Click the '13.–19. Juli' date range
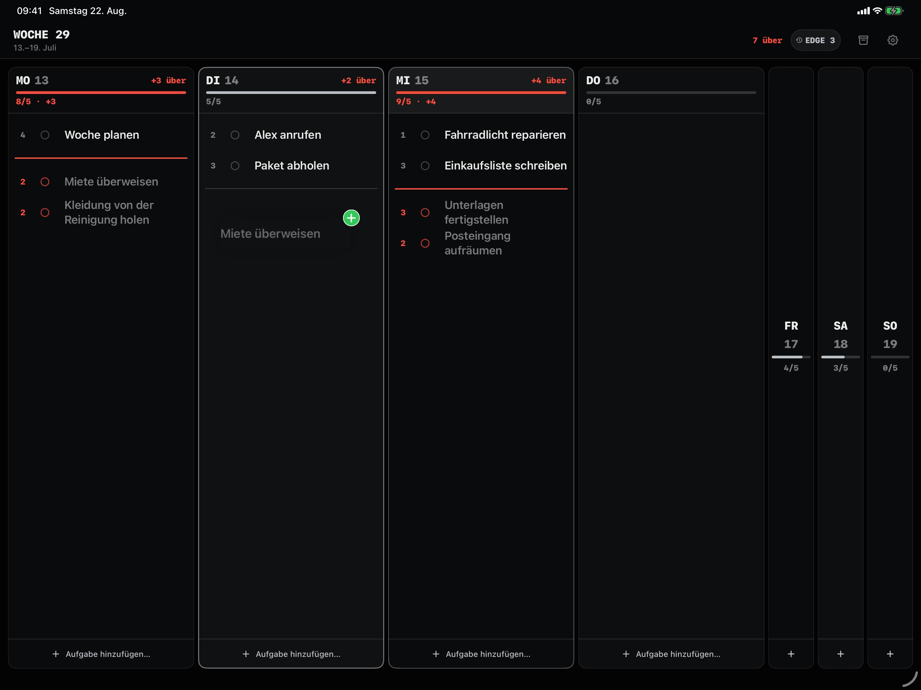Viewport: 921px width, 690px height. (35, 48)
